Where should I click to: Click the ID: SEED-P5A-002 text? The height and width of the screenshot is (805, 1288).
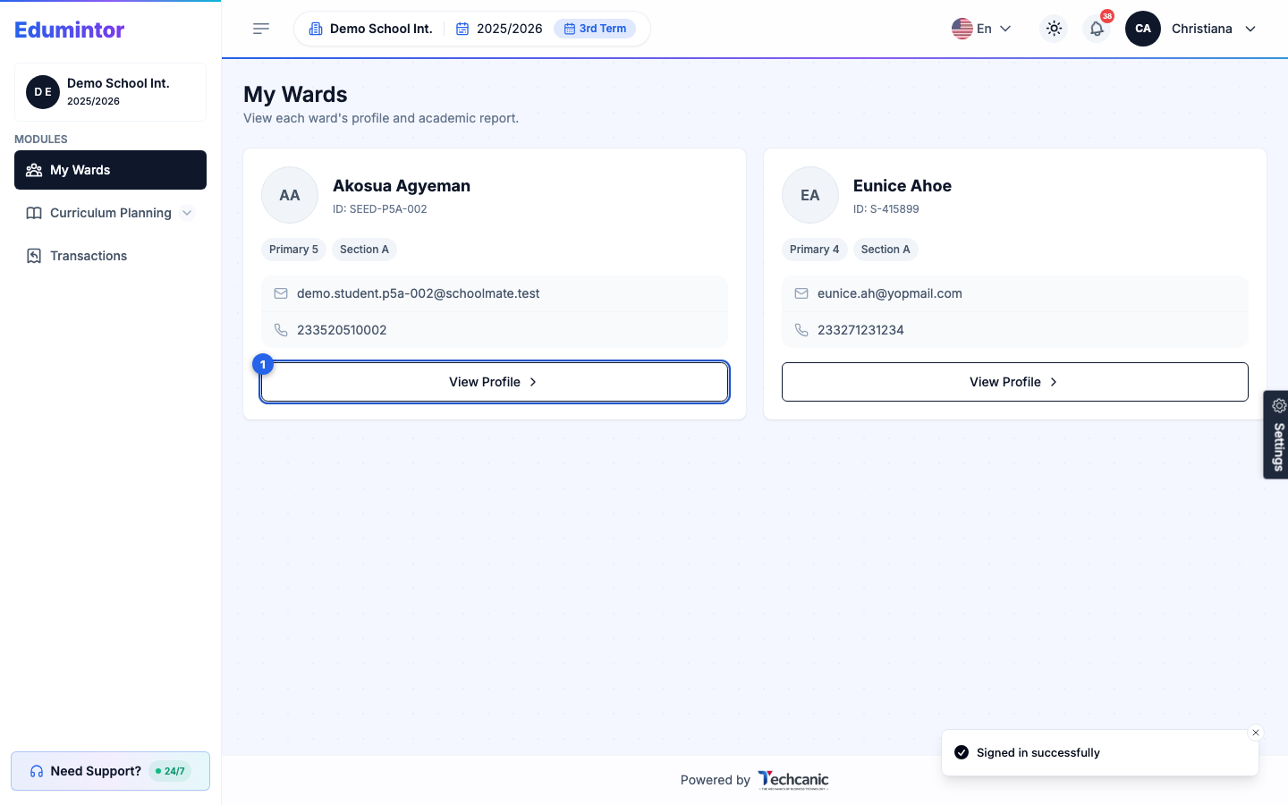pos(380,209)
